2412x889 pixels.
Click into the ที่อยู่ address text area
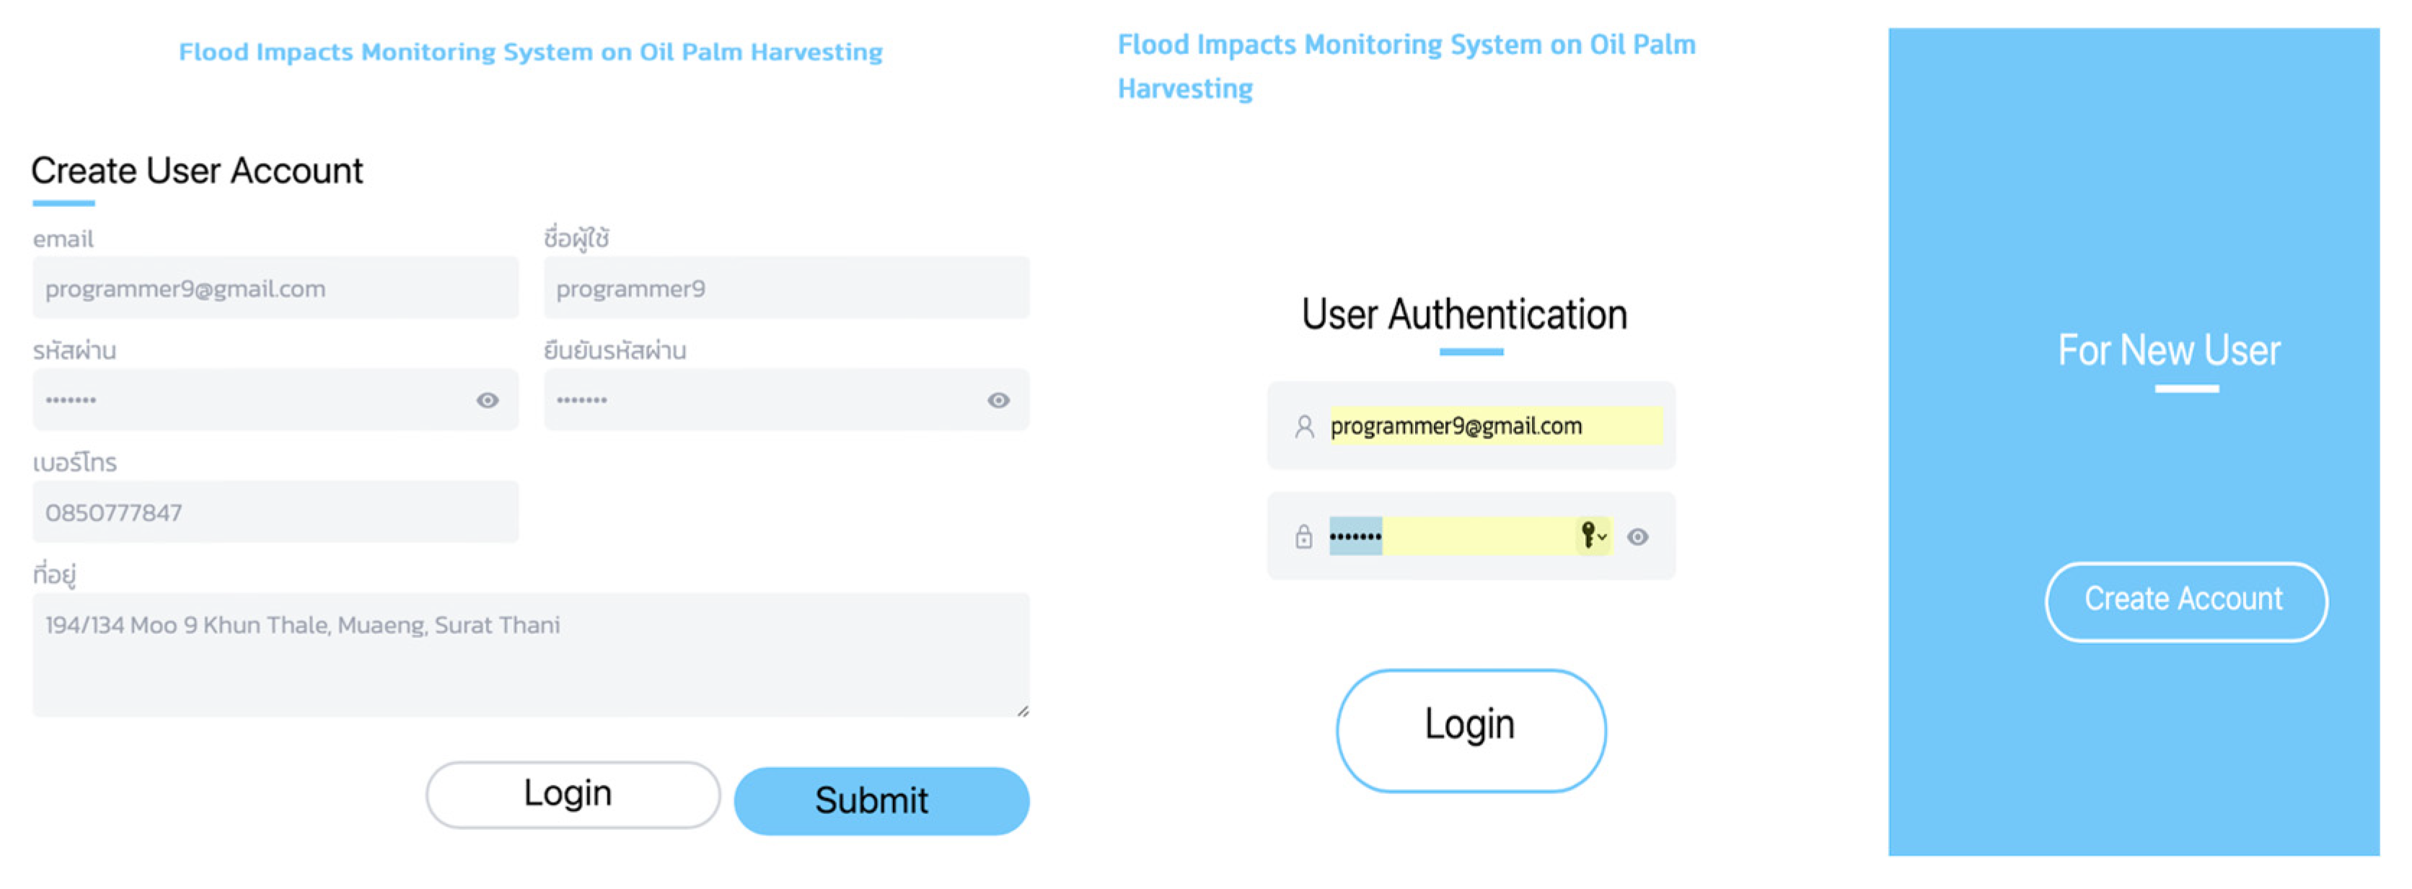click(x=530, y=655)
